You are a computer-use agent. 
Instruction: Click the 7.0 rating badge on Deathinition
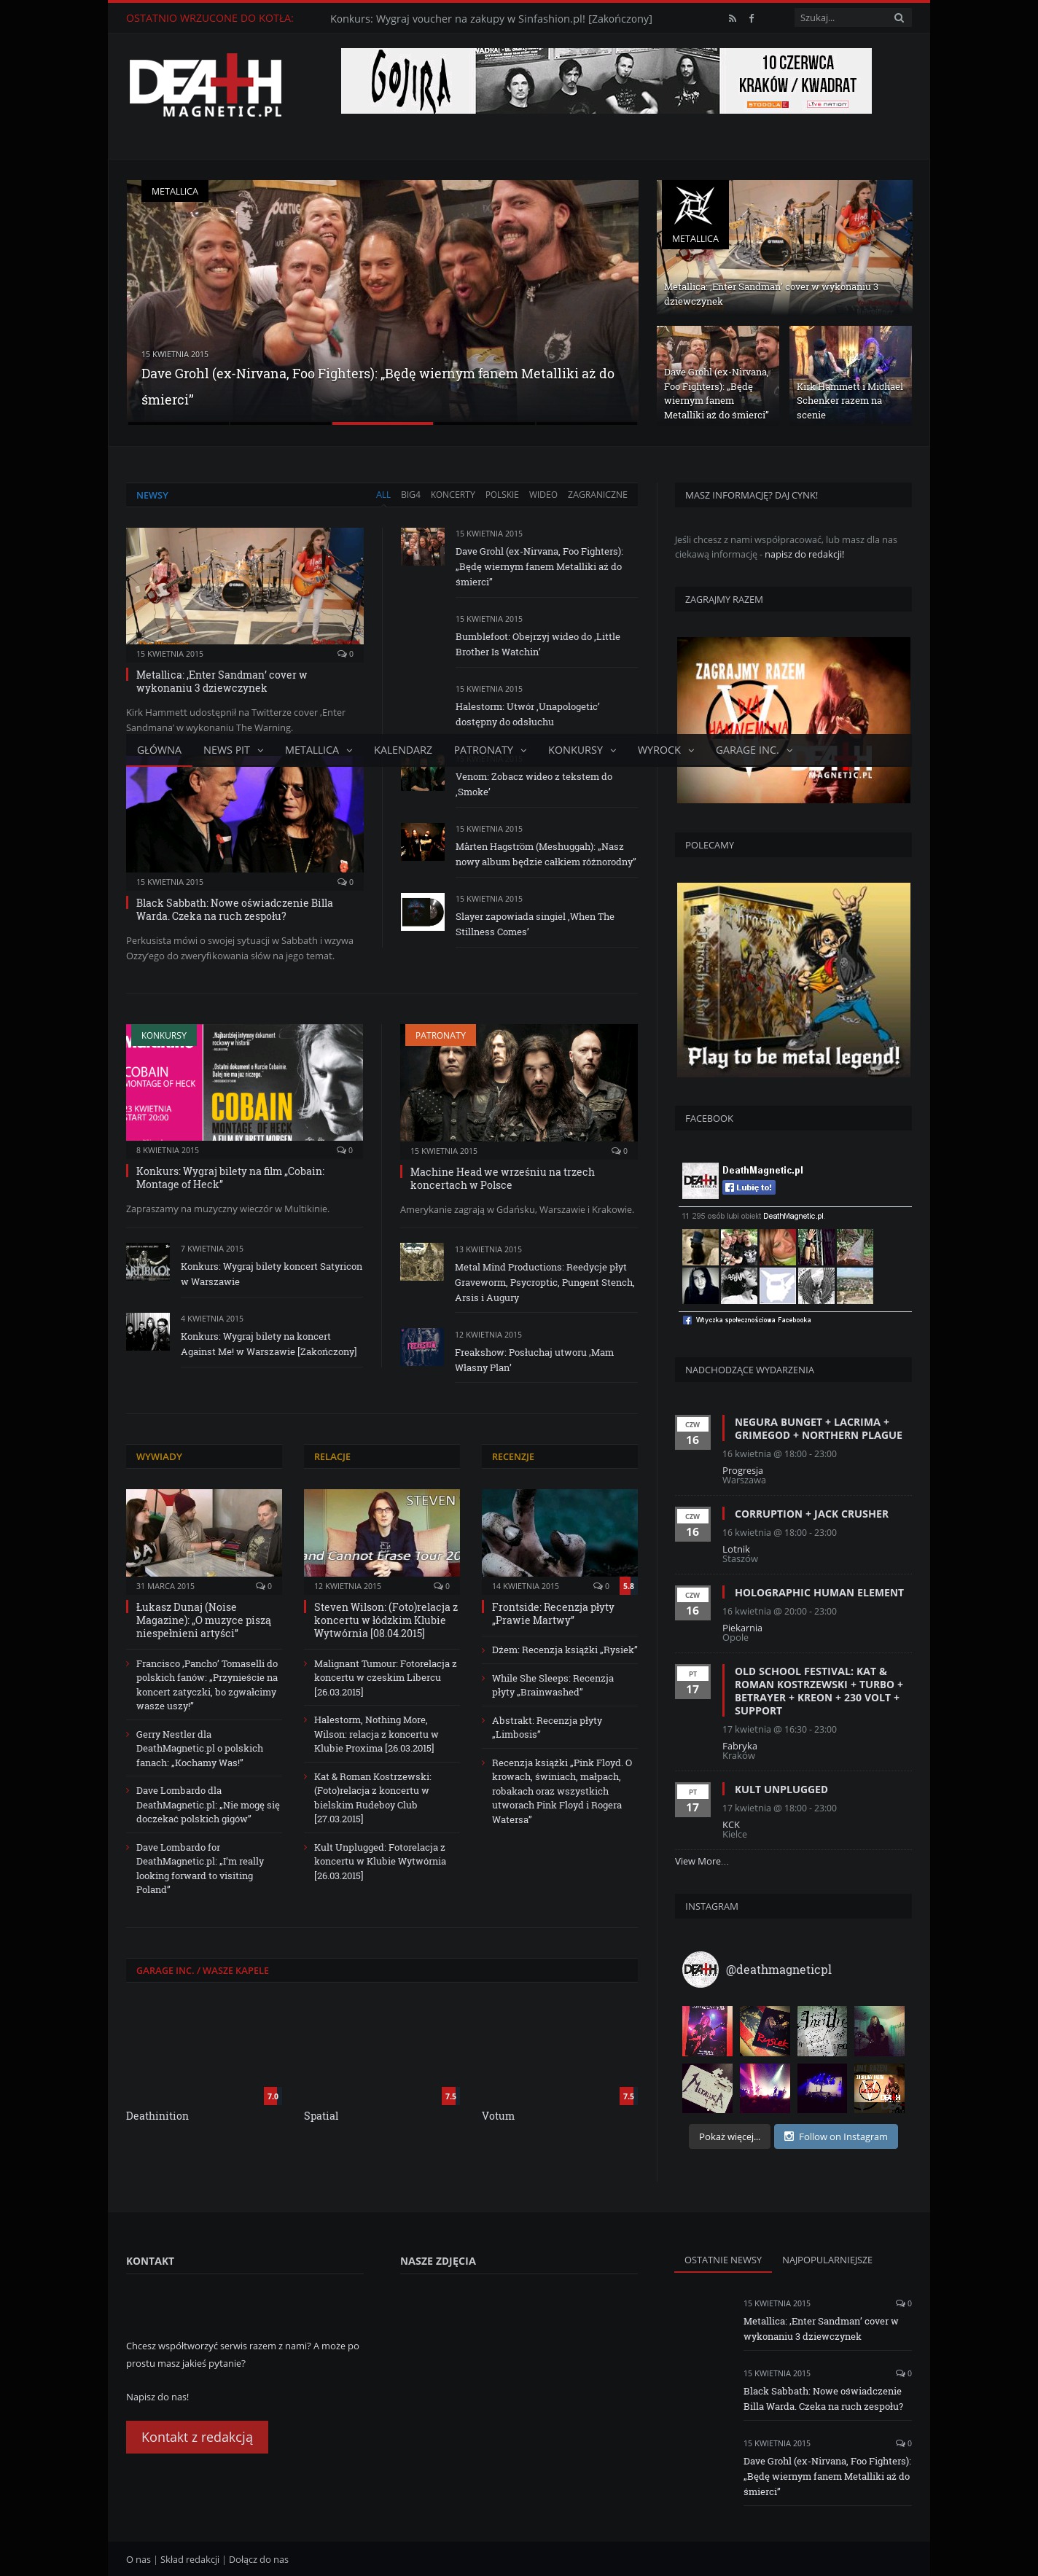point(272,2096)
